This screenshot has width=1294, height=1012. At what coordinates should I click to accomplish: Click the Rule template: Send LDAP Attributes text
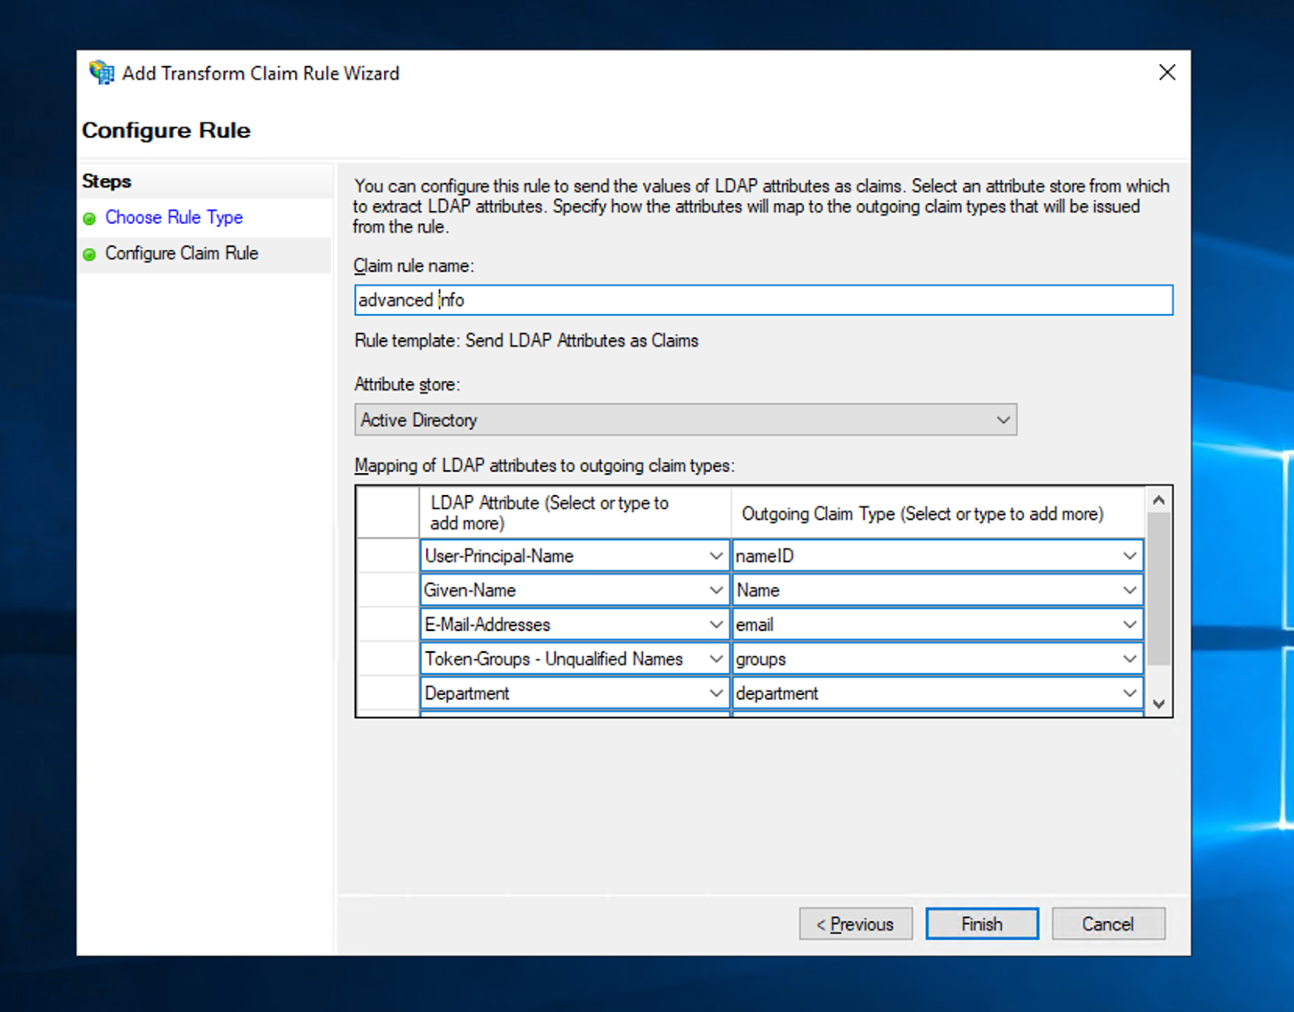coord(526,341)
